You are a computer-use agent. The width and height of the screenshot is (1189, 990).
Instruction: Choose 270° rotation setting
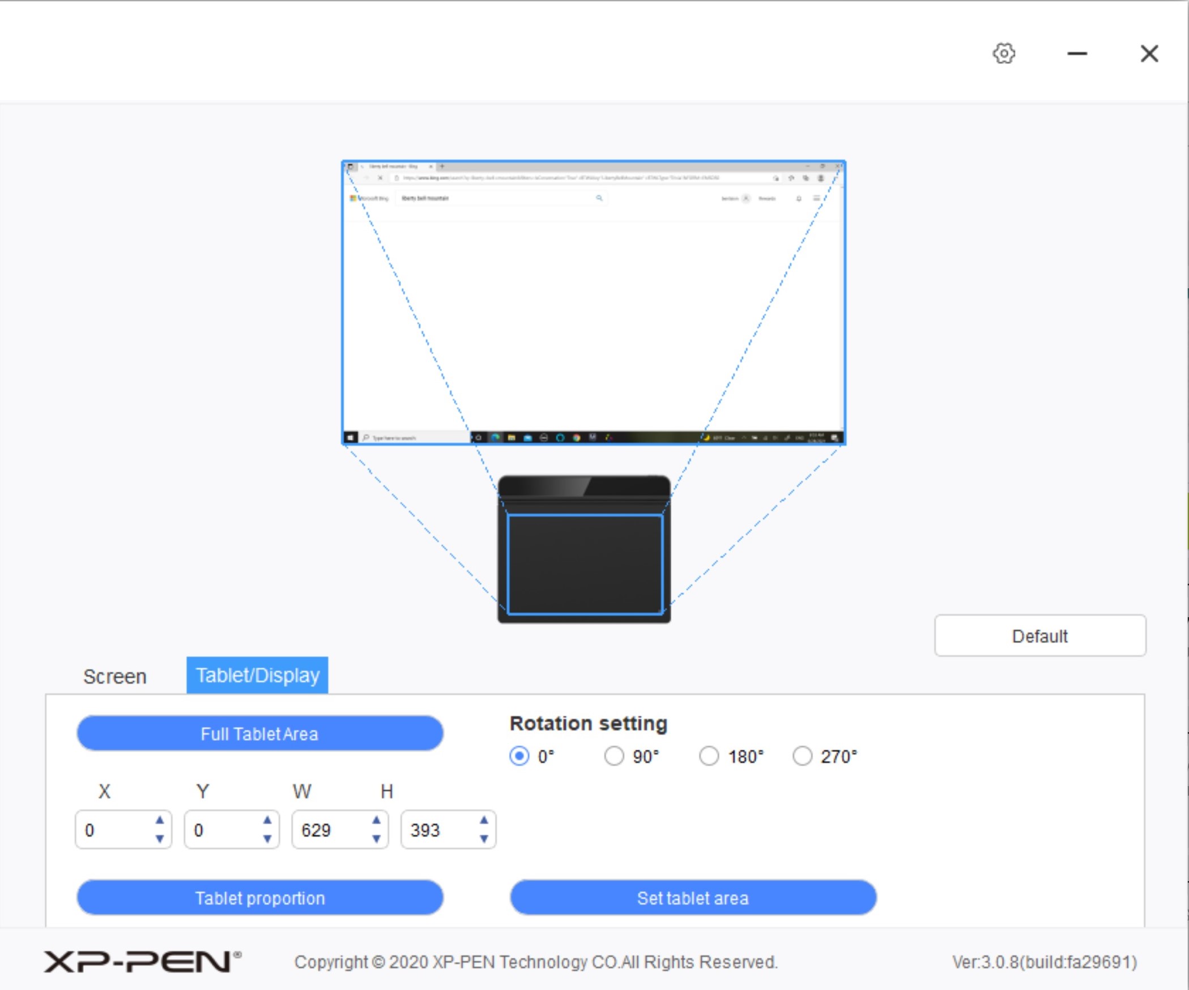(x=802, y=756)
